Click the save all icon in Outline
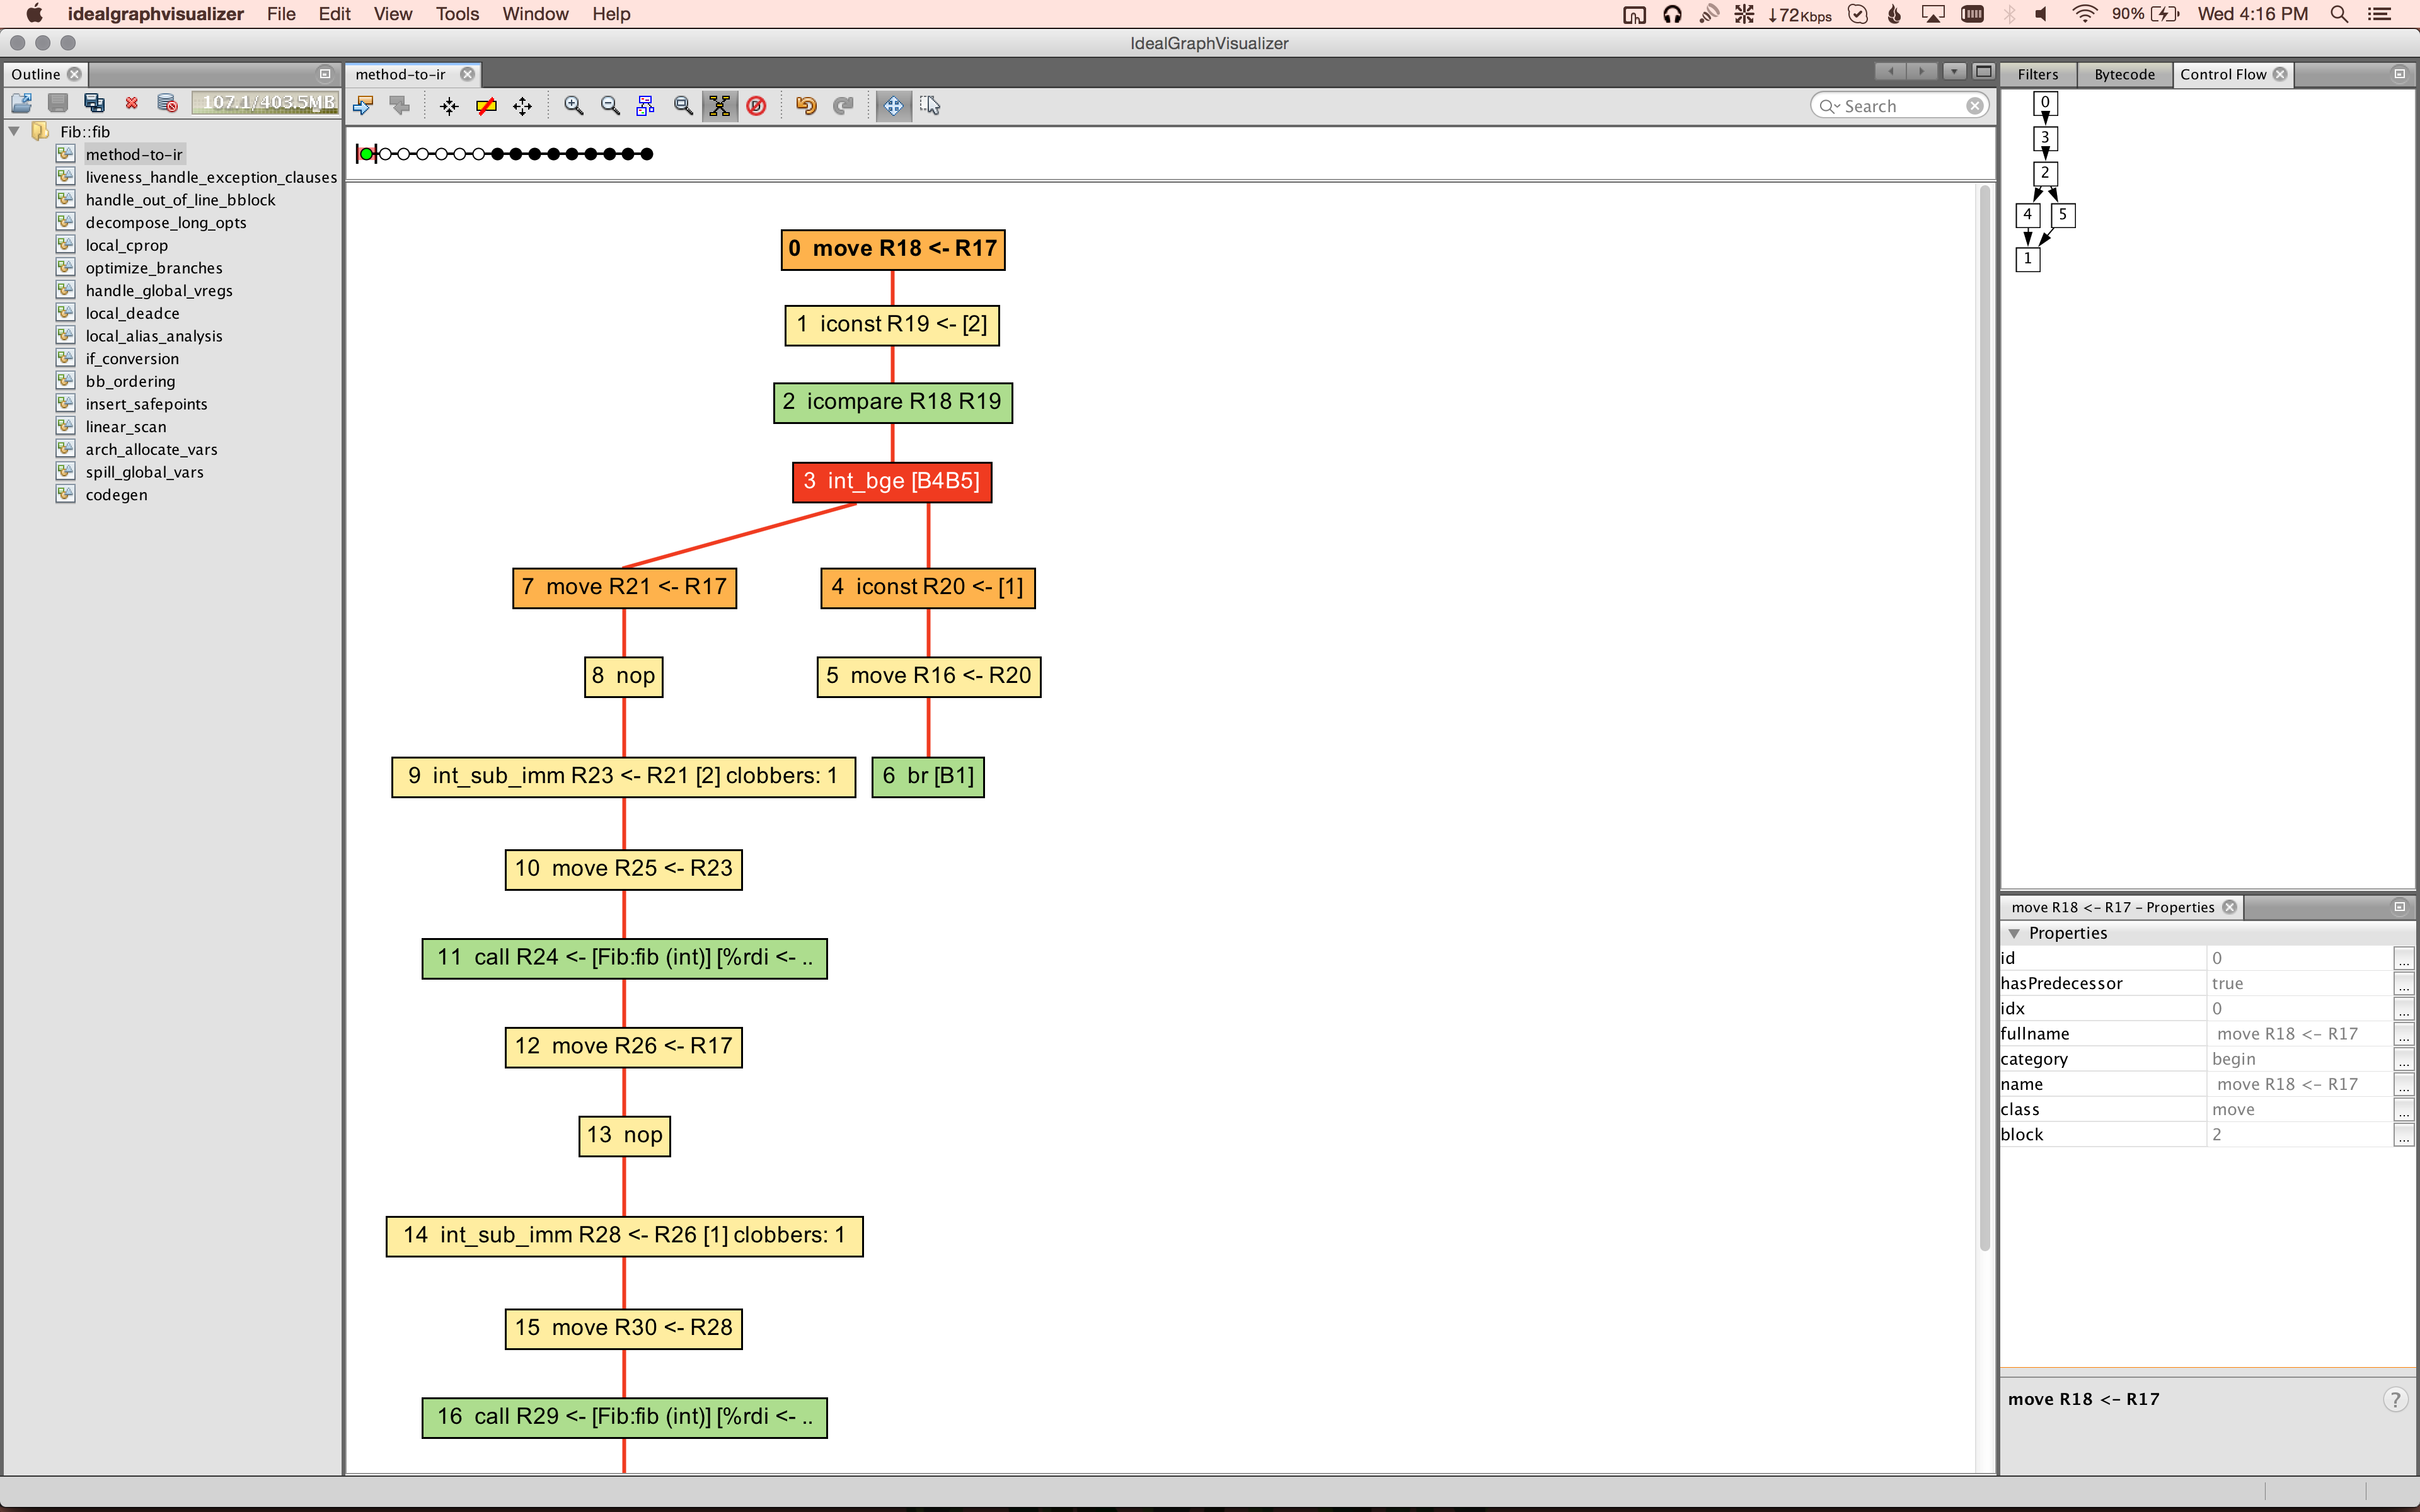 94,103
